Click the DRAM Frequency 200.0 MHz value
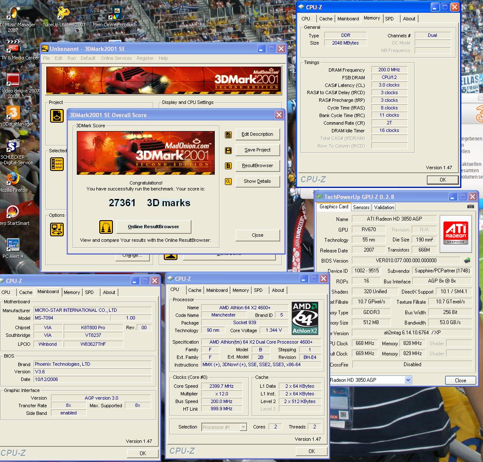 pos(389,70)
